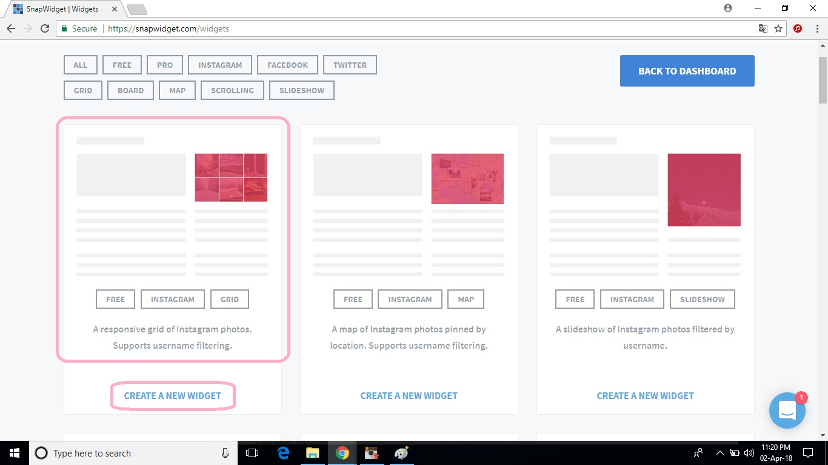Screen dimensions: 828x465
Task: Filter widgets by FREE
Action: (122, 65)
